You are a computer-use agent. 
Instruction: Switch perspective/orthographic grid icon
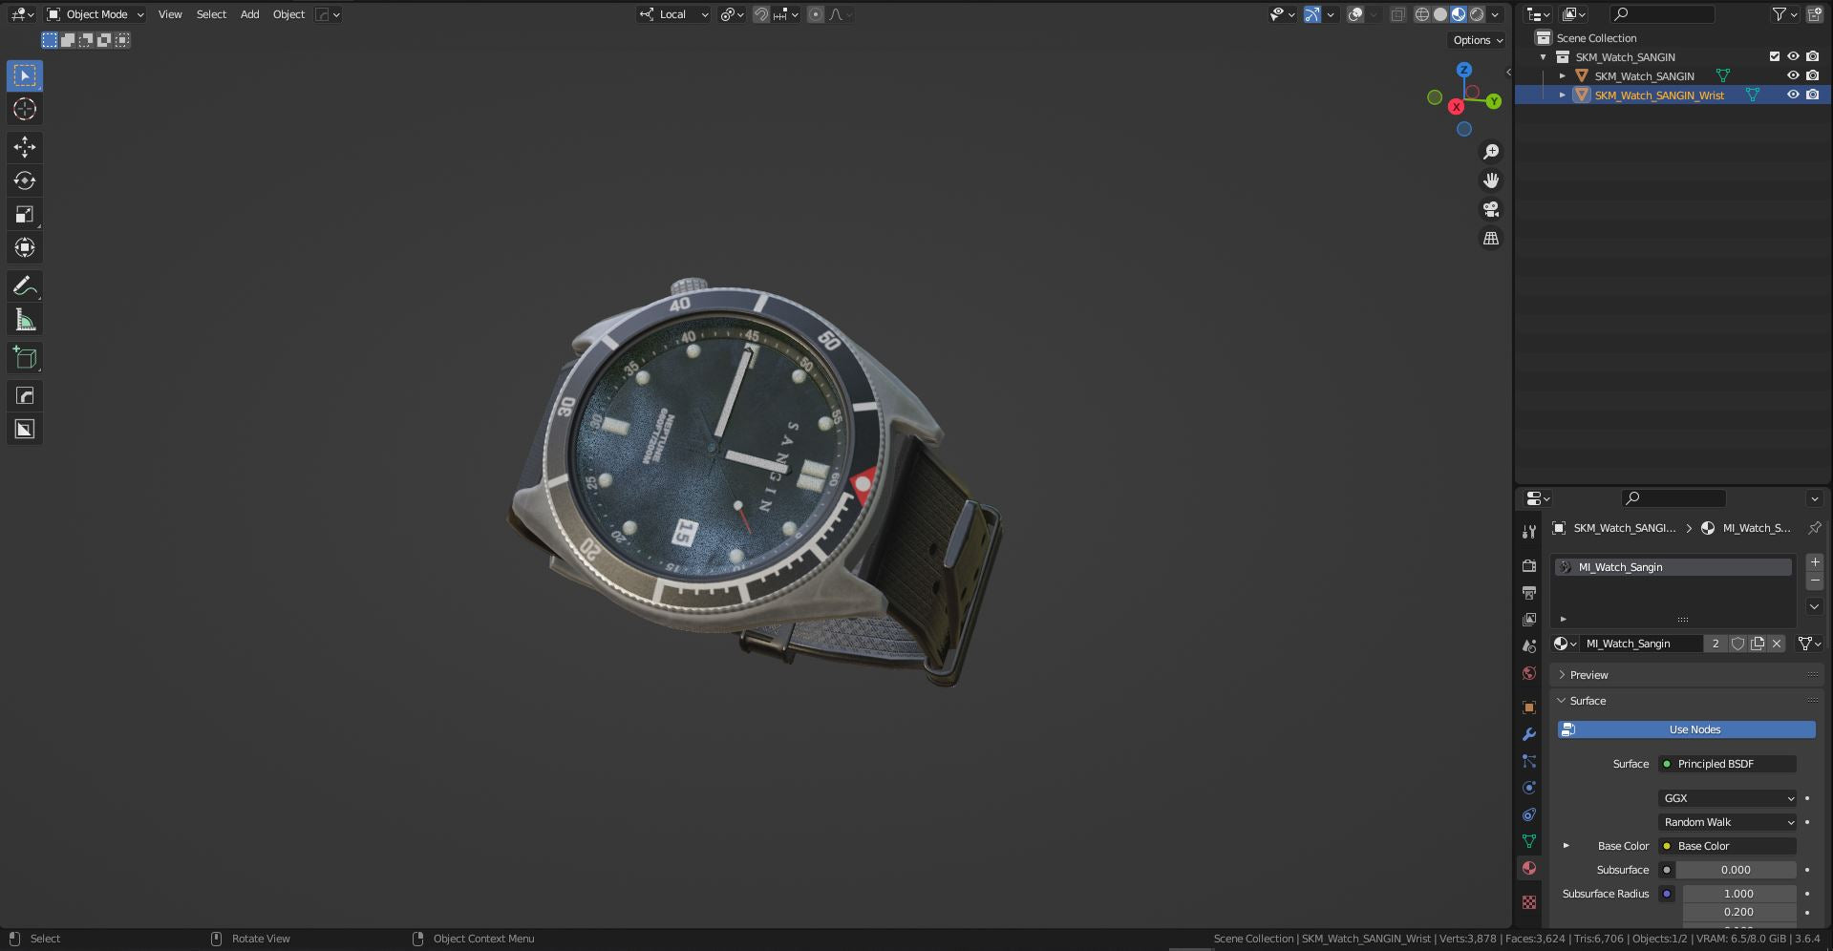1491,238
